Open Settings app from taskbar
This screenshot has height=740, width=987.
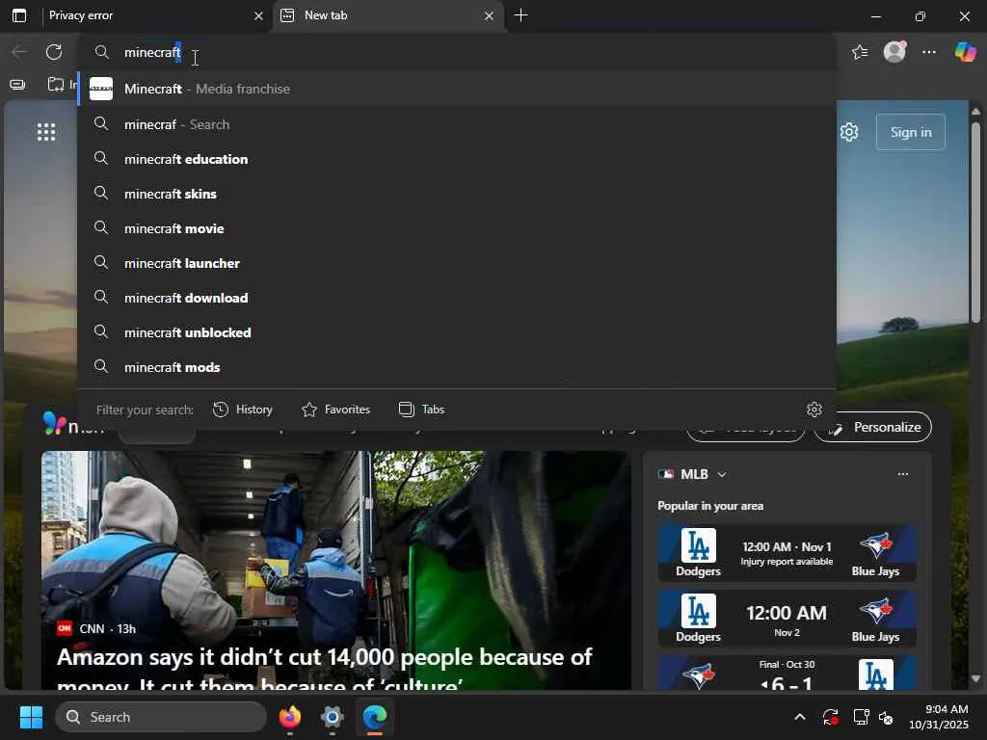[332, 717]
